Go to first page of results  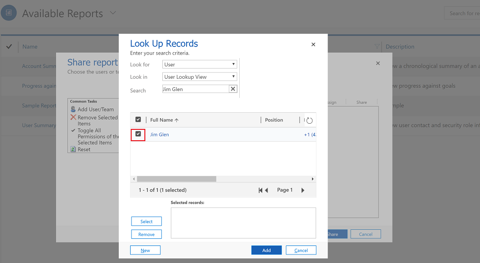[x=261, y=190]
